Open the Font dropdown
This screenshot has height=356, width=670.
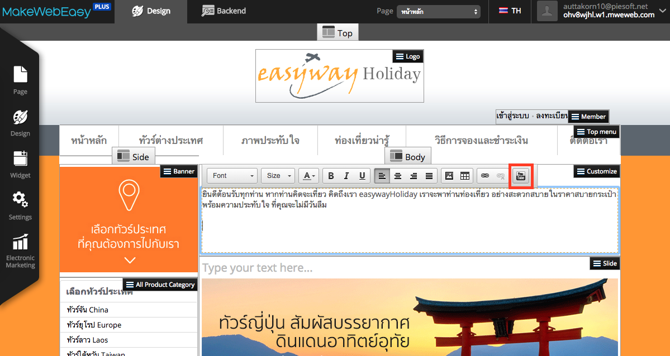[232, 176]
